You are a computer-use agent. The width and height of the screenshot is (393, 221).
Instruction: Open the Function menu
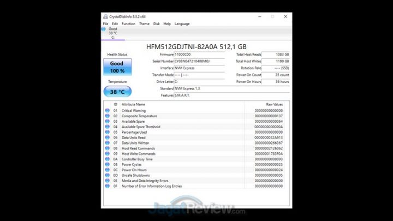pyautogui.click(x=128, y=24)
